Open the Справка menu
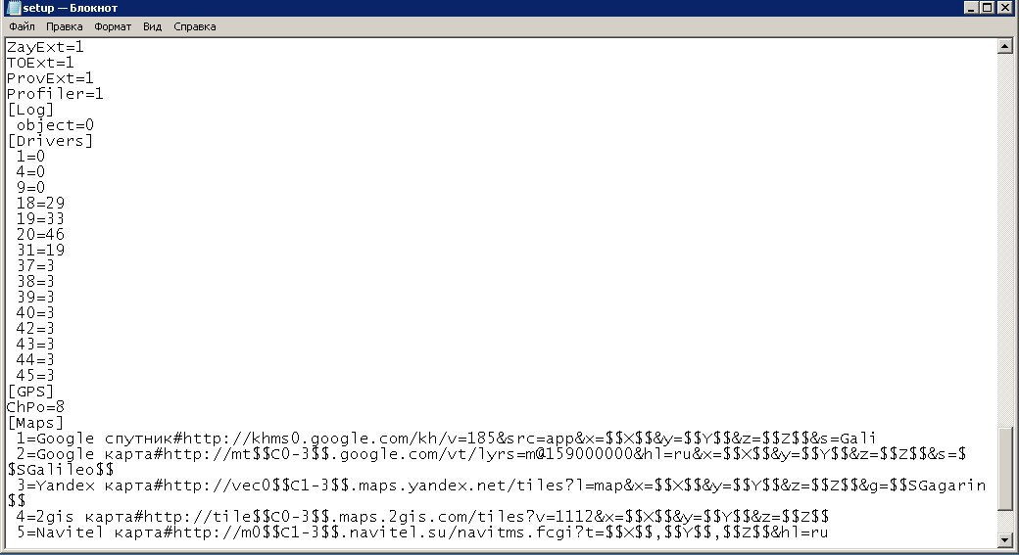Image resolution: width=1019 pixels, height=555 pixels. (x=194, y=26)
